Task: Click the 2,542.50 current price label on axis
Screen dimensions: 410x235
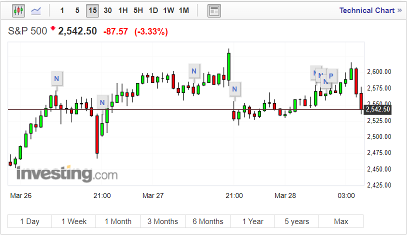Action: click(378, 109)
